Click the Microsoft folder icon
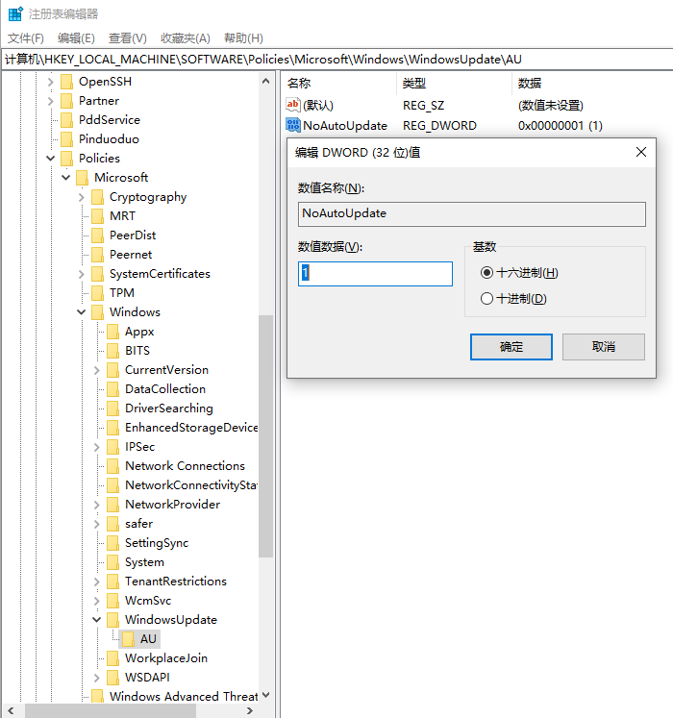The height and width of the screenshot is (718, 673). click(83, 178)
